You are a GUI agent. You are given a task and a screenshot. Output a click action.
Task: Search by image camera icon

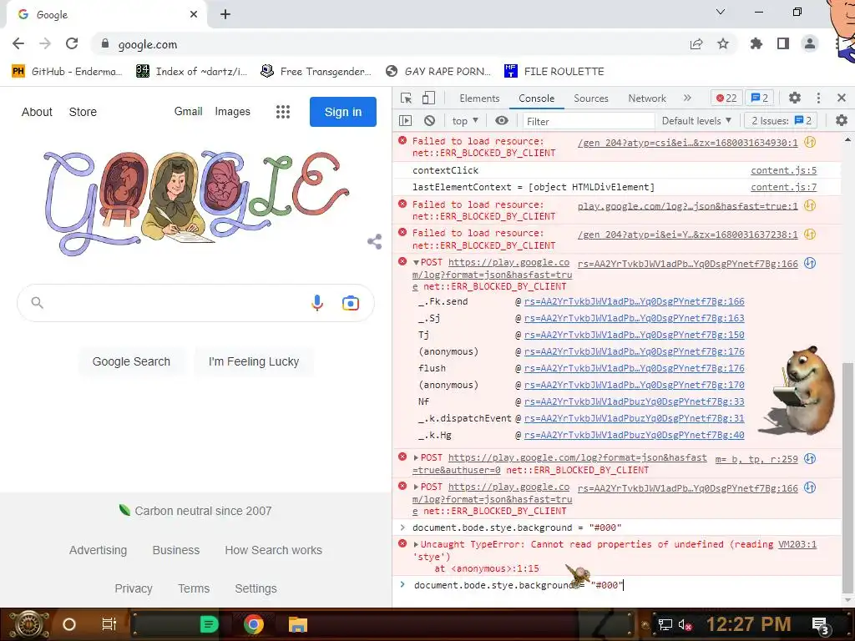click(x=350, y=302)
